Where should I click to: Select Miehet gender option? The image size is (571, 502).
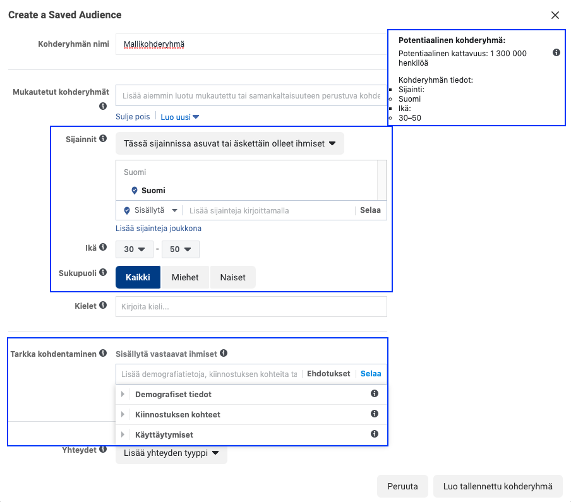click(185, 277)
